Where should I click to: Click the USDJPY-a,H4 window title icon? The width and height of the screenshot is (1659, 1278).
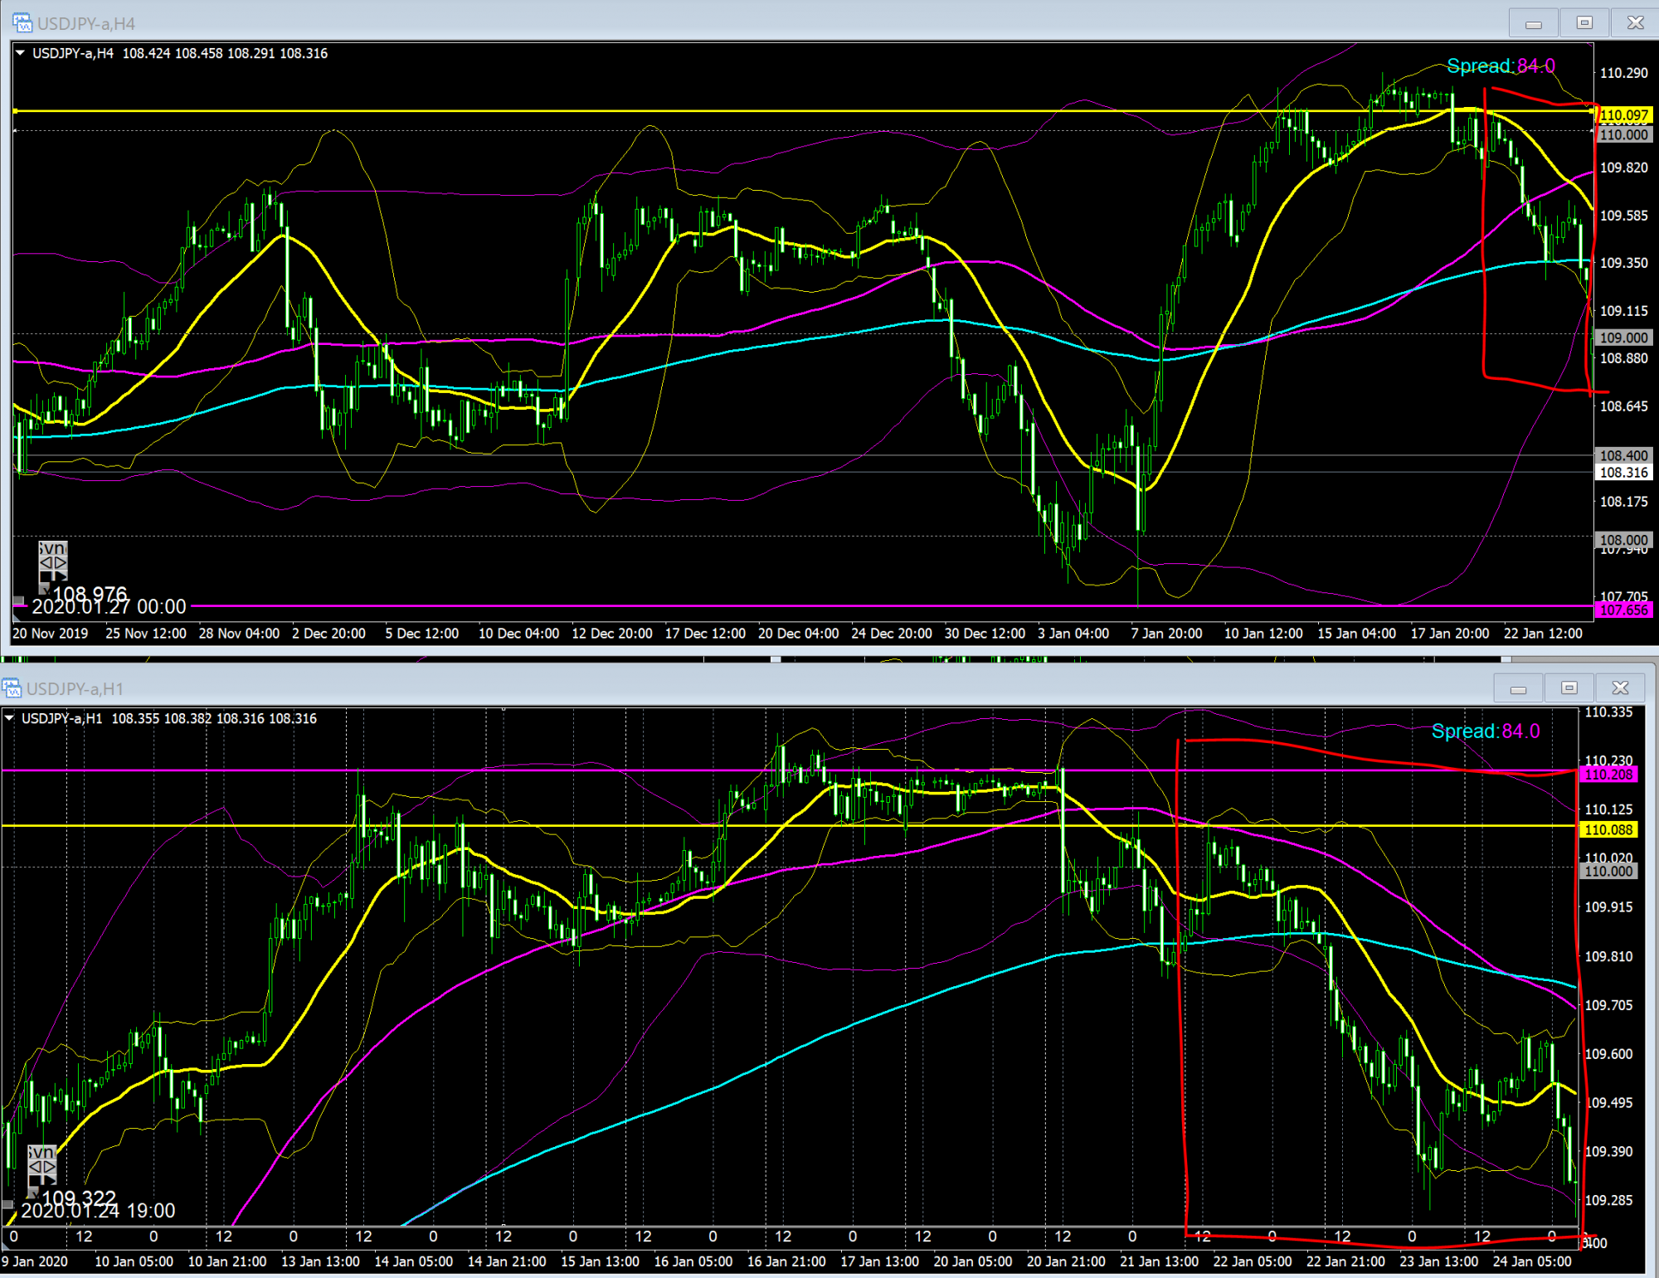22,23
